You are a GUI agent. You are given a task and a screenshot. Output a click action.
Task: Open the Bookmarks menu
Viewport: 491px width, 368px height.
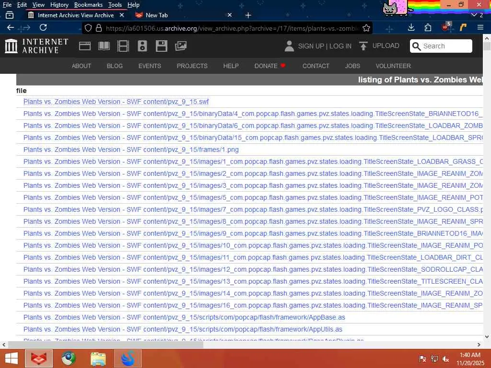[x=88, y=5]
